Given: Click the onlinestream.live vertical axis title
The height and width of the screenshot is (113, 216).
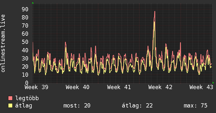Looking at the screenshot, I should tap(3, 43).
